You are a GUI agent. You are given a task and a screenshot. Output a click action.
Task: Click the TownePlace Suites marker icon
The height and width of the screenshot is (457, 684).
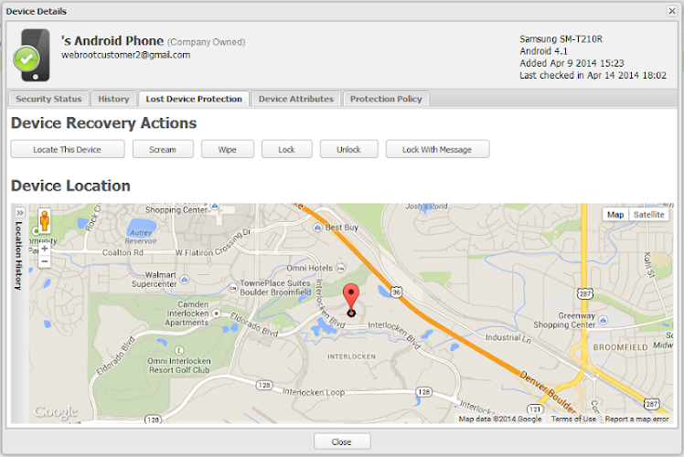233,288
